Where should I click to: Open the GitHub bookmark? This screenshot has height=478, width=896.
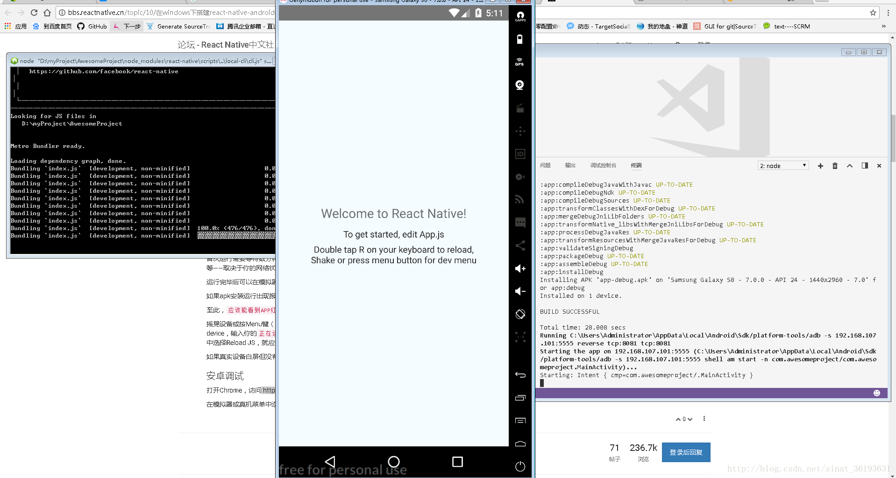pyautogui.click(x=92, y=26)
